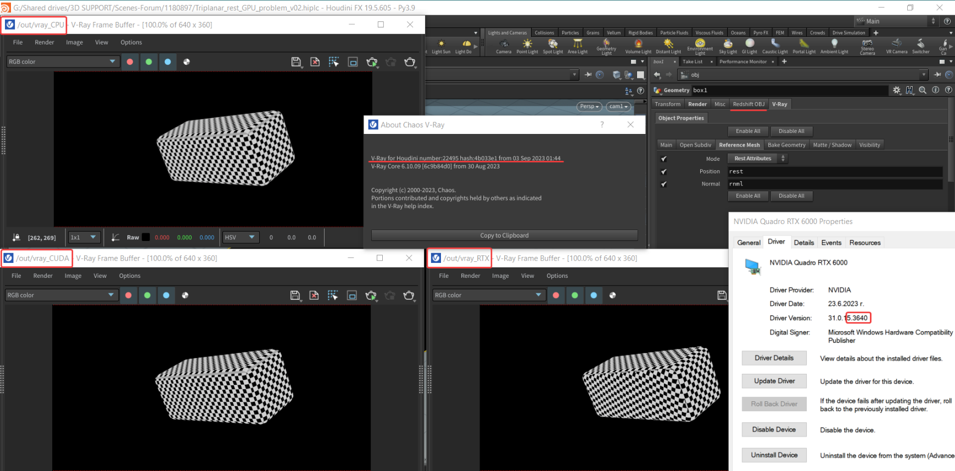This screenshot has width=955, height=471.
Task: Open the Persp viewport menu
Action: tap(589, 106)
